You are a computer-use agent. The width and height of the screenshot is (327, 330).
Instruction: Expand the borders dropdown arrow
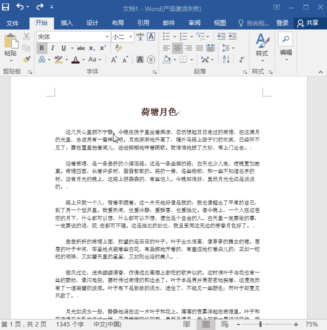click(191, 60)
